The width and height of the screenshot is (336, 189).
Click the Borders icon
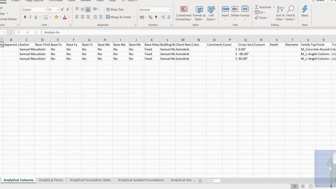pyautogui.click(x=46, y=17)
